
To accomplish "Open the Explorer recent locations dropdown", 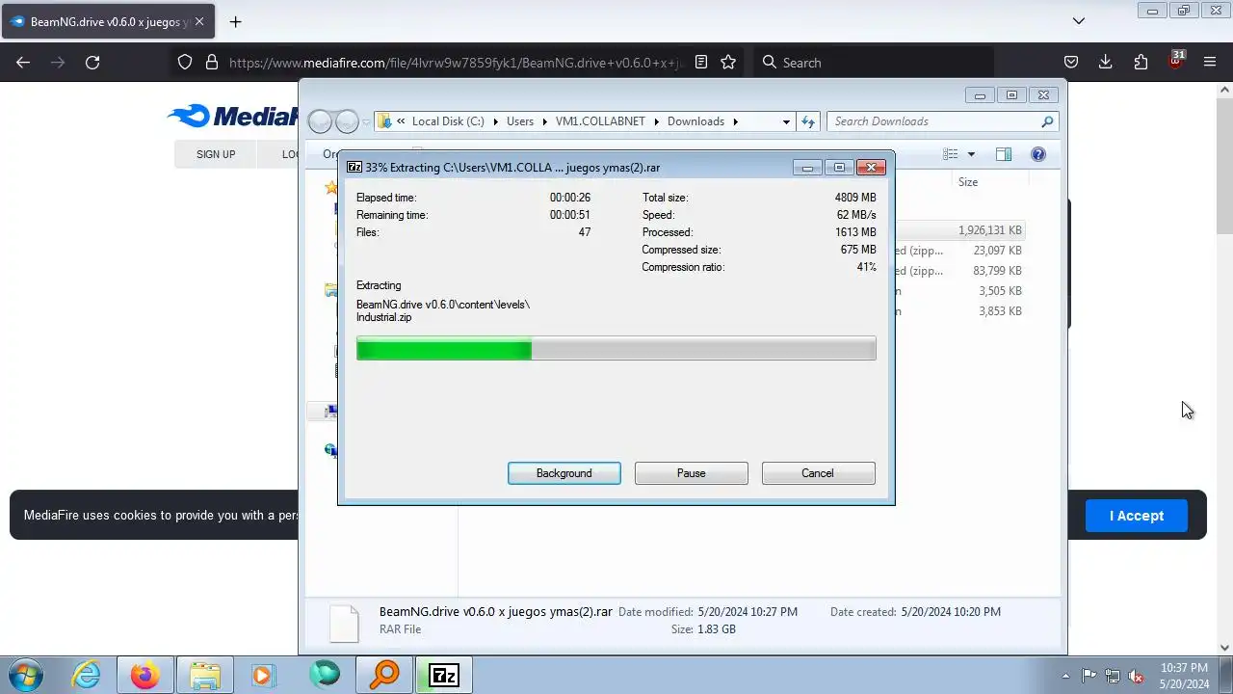I will (x=366, y=122).
